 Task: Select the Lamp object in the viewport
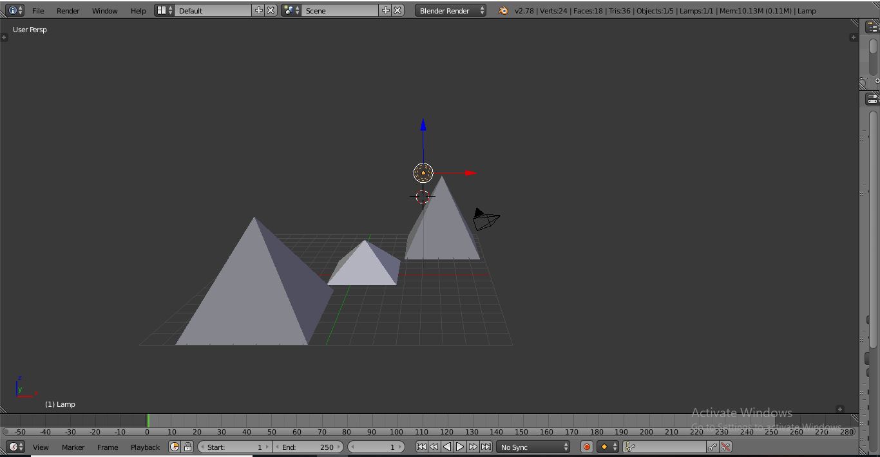[423, 173]
